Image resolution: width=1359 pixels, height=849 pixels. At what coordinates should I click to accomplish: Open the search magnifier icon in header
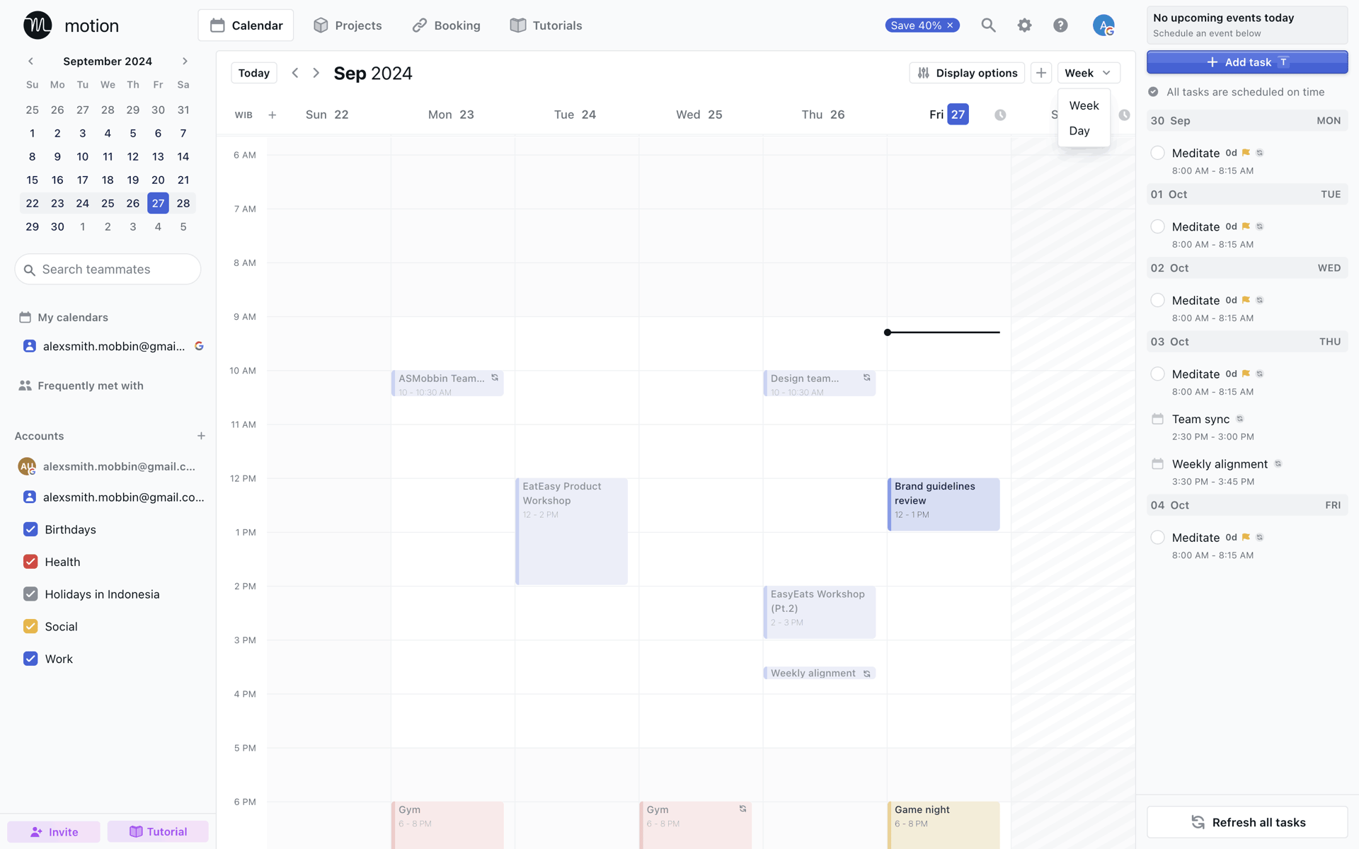point(988,25)
